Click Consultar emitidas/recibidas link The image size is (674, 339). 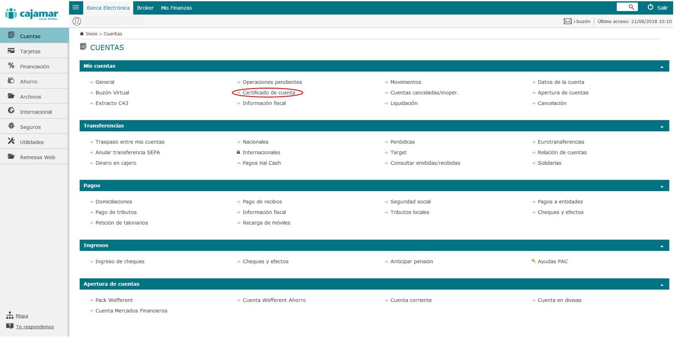425,163
